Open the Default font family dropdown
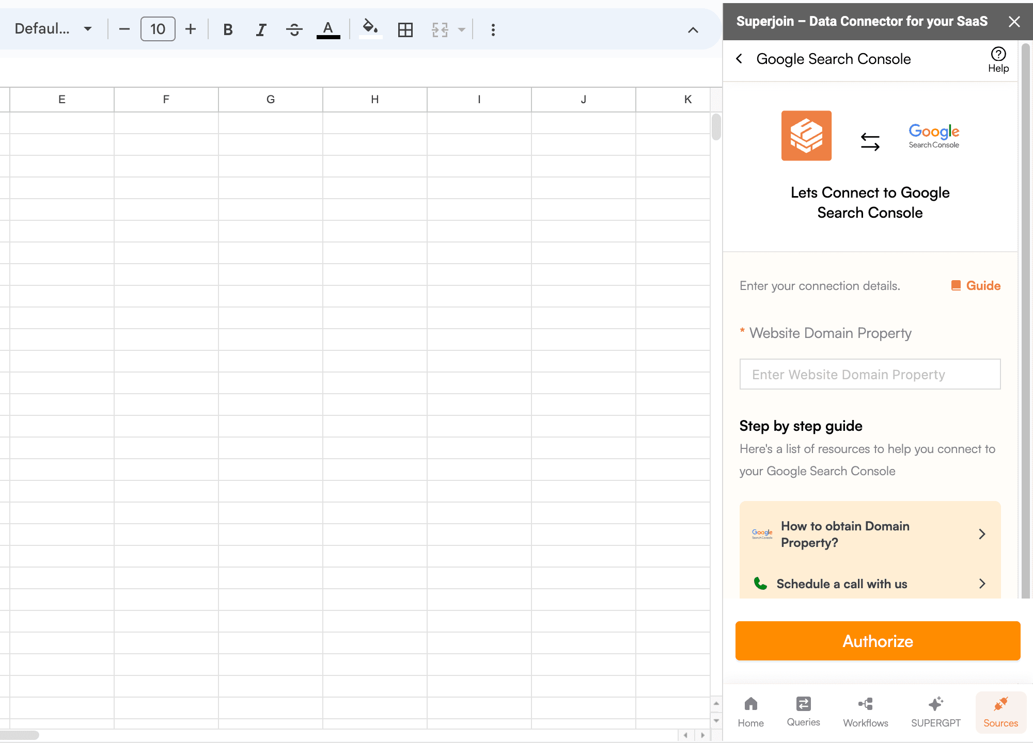 click(53, 29)
